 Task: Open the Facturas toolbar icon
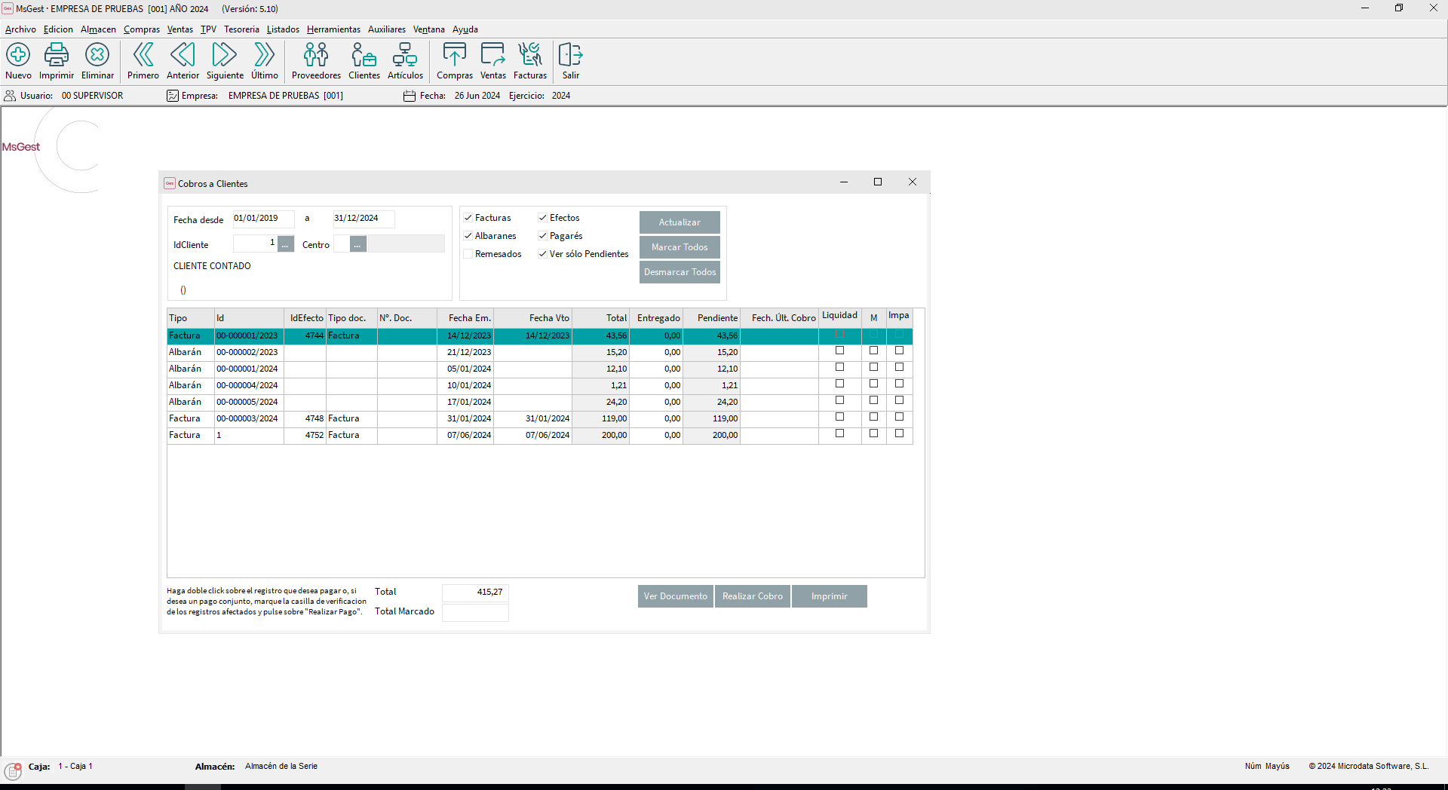pos(529,62)
